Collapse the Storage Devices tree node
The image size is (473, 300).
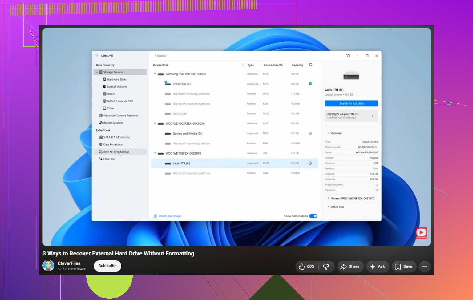click(97, 72)
